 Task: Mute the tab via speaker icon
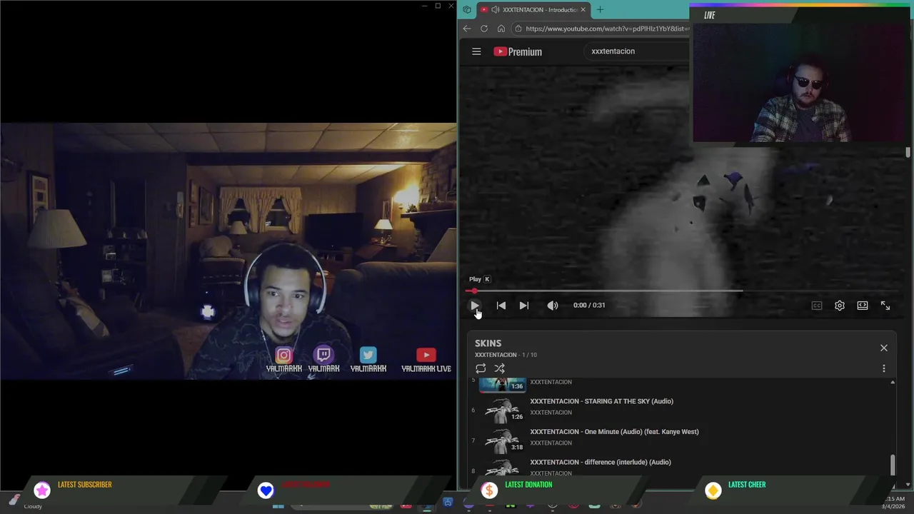click(x=496, y=9)
